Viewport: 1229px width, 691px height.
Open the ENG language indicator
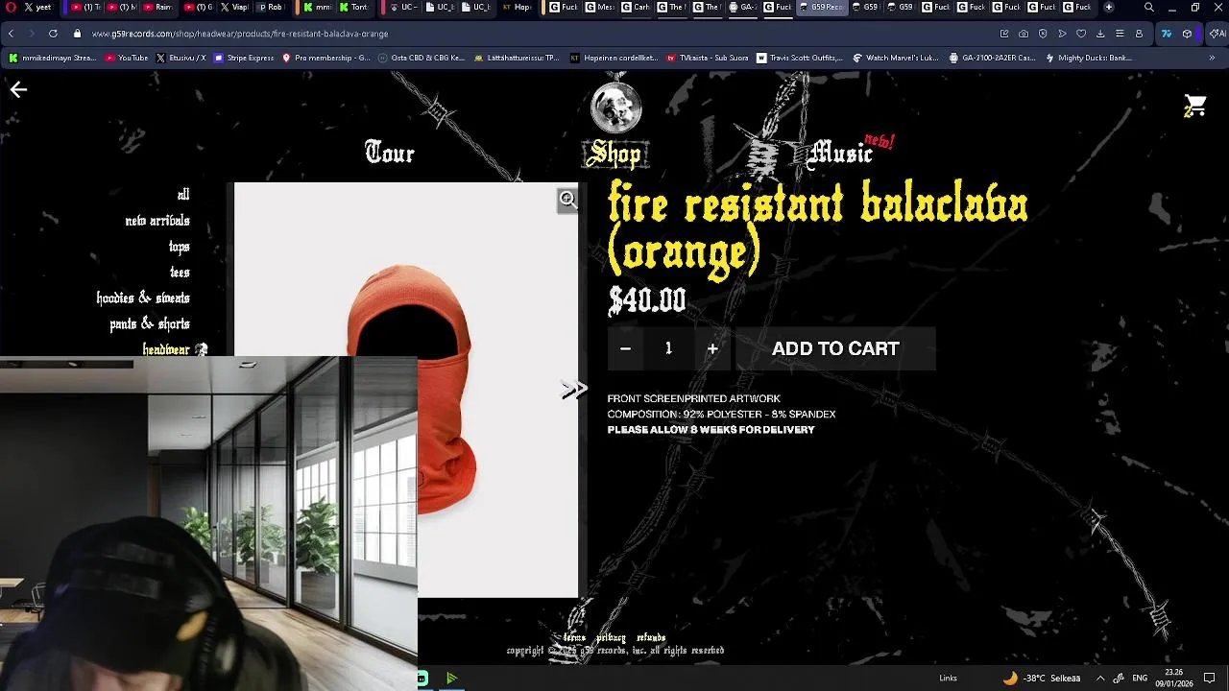[x=1140, y=678]
